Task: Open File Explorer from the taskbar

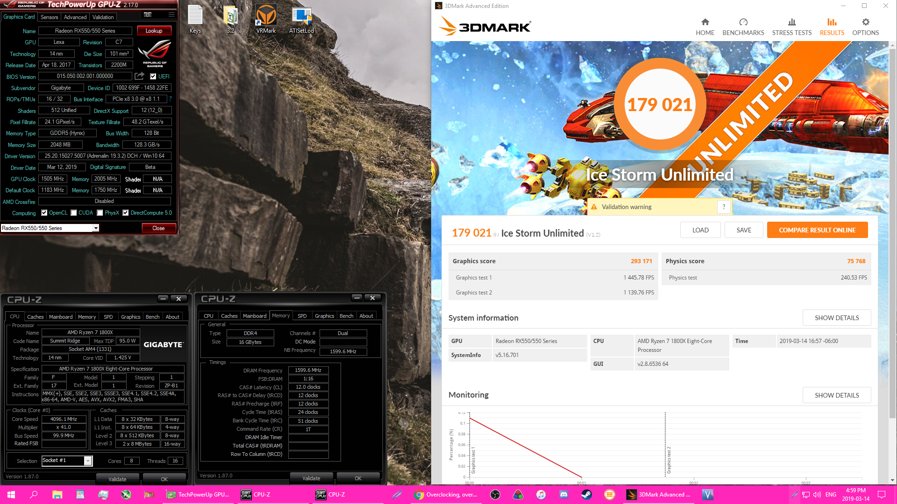Action: click(57, 495)
